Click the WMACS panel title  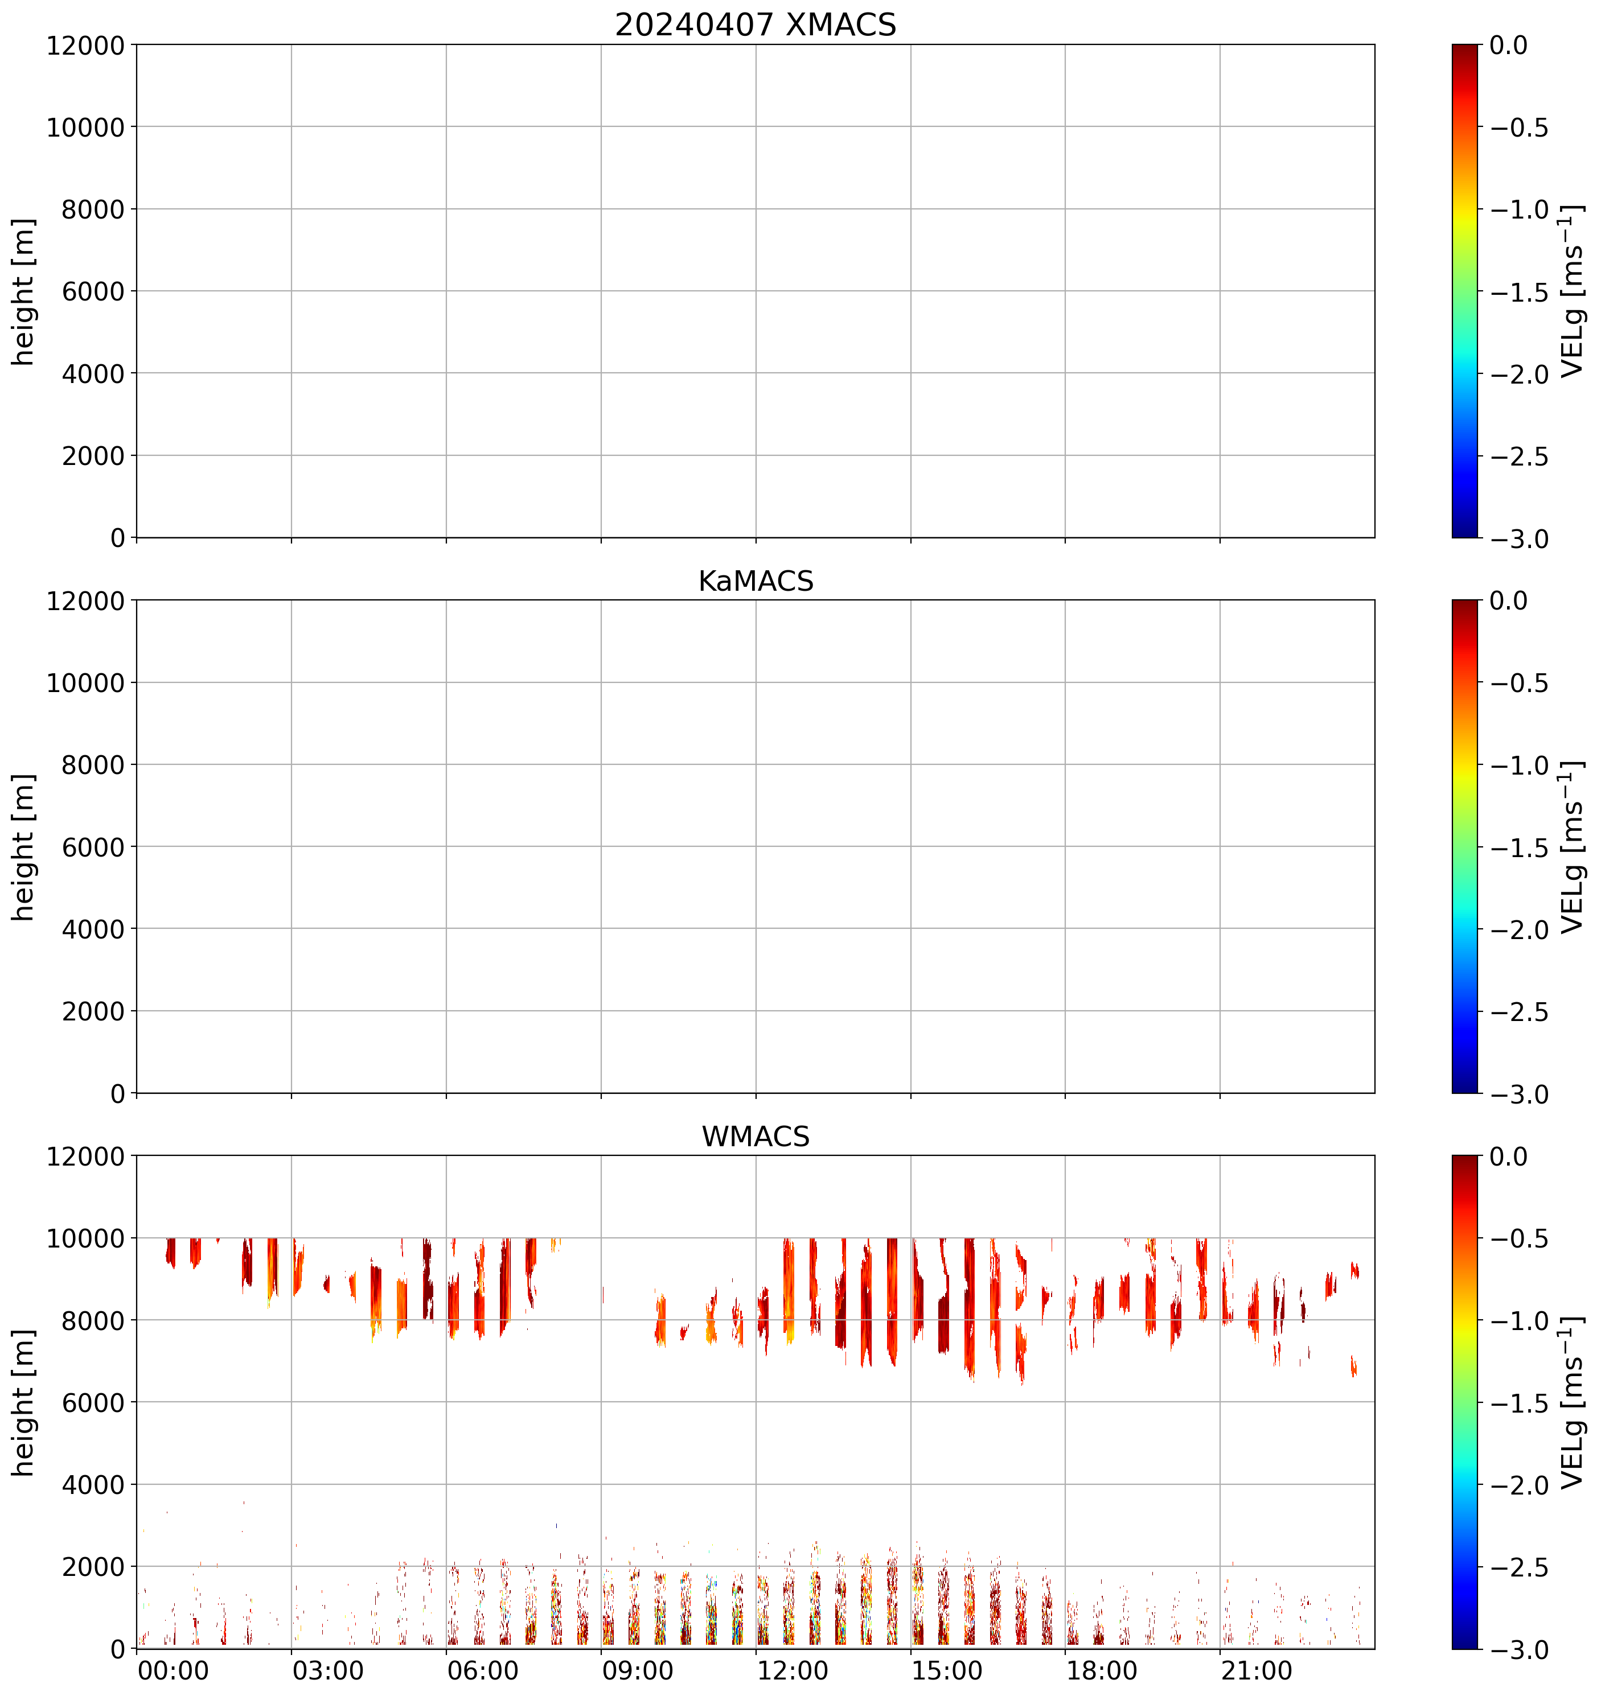pyautogui.click(x=756, y=1137)
